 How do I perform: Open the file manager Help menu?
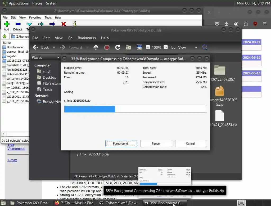pyautogui.click(x=105, y=38)
